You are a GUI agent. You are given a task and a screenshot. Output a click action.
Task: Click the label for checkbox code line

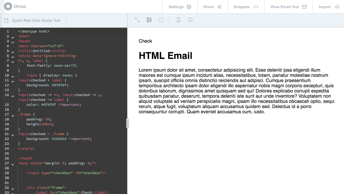[x=72, y=192]
